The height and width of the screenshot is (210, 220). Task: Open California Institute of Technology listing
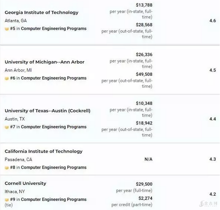[x=44, y=151]
